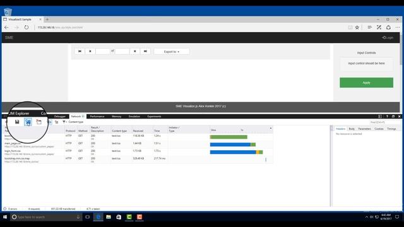Image resolution: width=404 pixels, height=227 pixels.
Task: Select the bootstrap.min.css.map request row
Action: [x=138, y=160]
